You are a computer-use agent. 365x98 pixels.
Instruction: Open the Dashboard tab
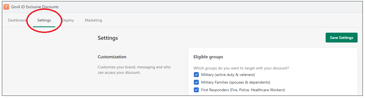pyautogui.click(x=17, y=20)
